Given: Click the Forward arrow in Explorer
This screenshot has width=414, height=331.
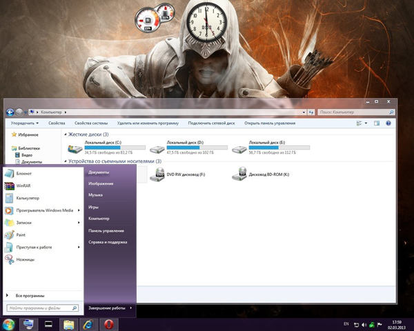Looking at the screenshot, I should coord(19,112).
